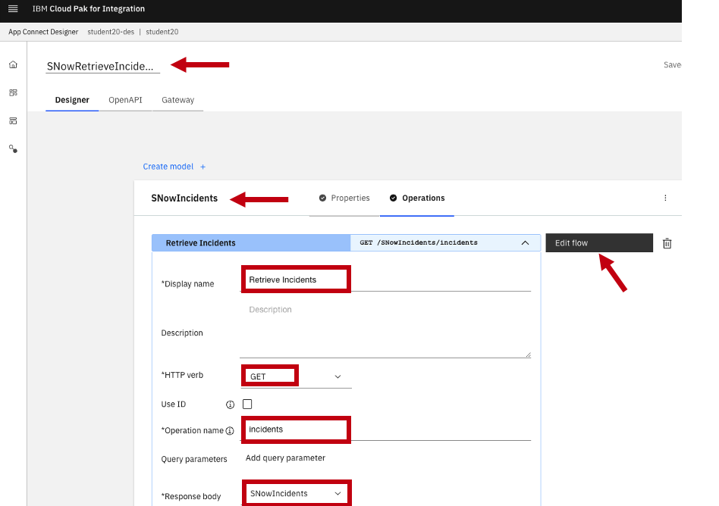719x506 pixels.
Task: Click Add query parameter
Action: pos(285,458)
